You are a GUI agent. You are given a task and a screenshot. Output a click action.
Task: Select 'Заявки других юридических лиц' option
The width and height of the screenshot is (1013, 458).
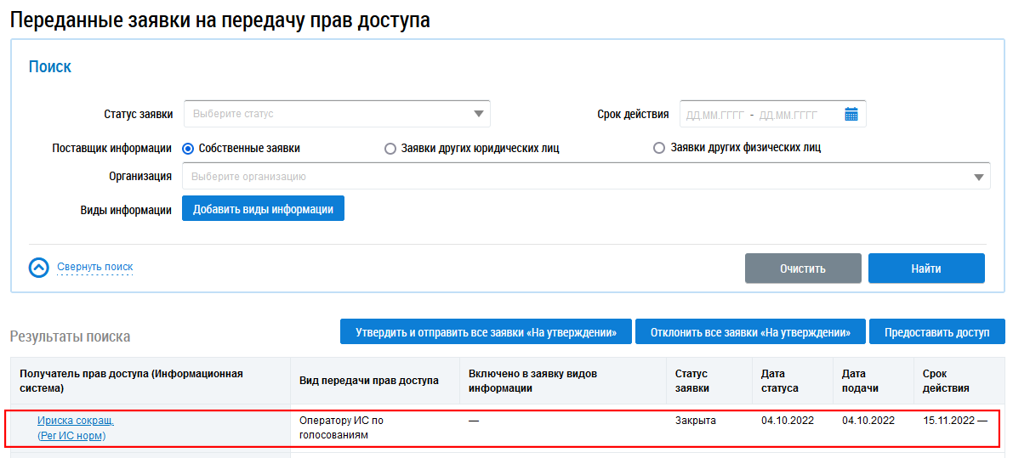click(x=390, y=149)
